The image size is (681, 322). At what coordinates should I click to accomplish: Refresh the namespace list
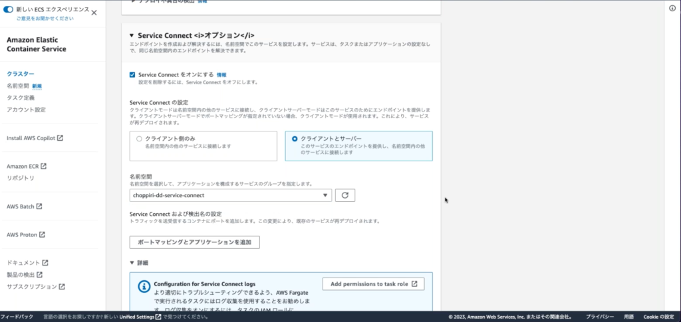(x=345, y=195)
